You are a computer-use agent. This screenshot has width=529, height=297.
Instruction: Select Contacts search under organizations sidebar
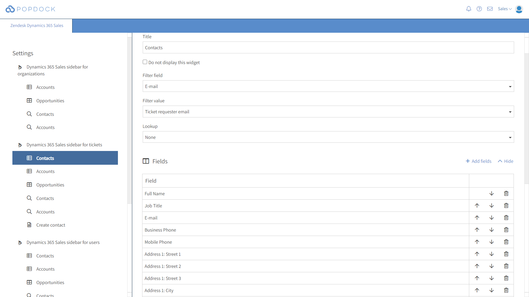coord(41,114)
